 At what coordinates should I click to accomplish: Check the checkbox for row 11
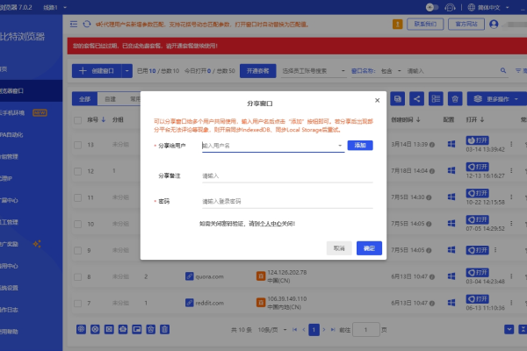coord(77,197)
